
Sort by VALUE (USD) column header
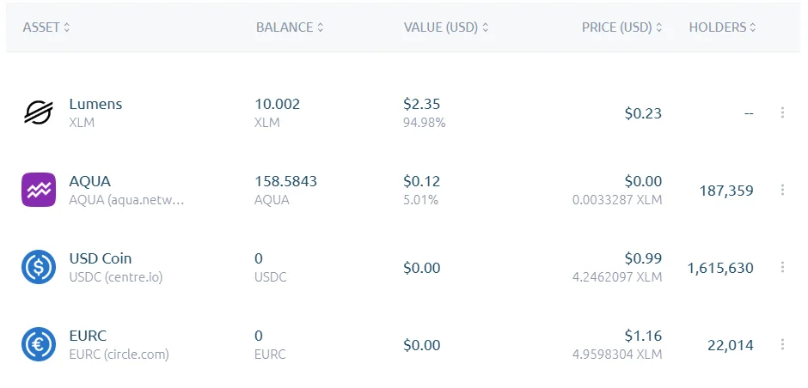446,27
